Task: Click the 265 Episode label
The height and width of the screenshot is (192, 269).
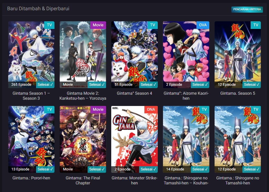Action: click(x=21, y=85)
